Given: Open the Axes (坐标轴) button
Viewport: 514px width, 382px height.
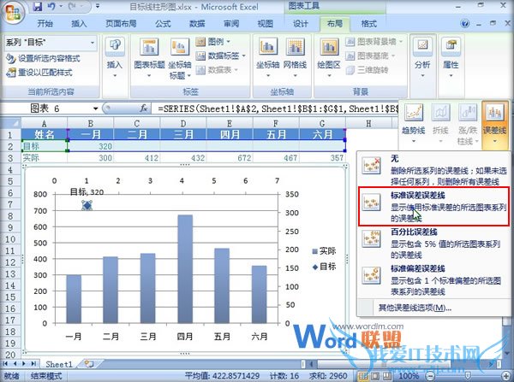Looking at the screenshot, I should tap(267, 58).
